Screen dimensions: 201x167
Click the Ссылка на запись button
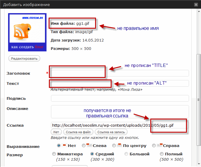click(x=111, y=132)
